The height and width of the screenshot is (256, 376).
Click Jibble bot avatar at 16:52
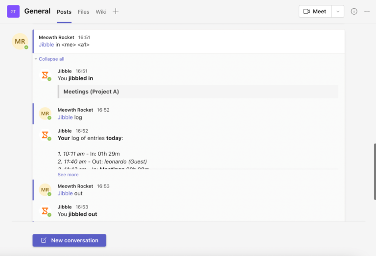pos(45,135)
